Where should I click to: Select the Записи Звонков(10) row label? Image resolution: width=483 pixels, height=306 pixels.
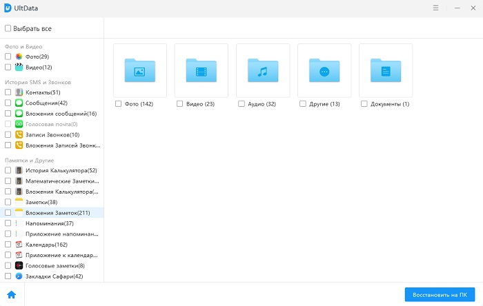[x=52, y=134]
